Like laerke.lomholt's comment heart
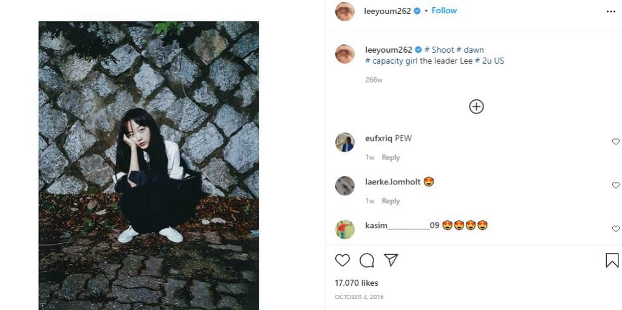This screenshot has height=310, width=622. click(x=615, y=185)
